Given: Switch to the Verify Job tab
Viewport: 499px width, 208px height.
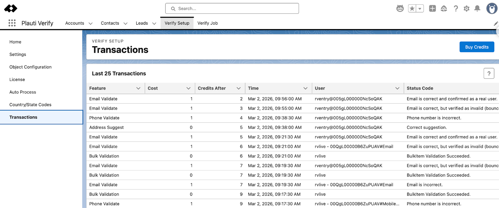Looking at the screenshot, I should (x=207, y=23).
